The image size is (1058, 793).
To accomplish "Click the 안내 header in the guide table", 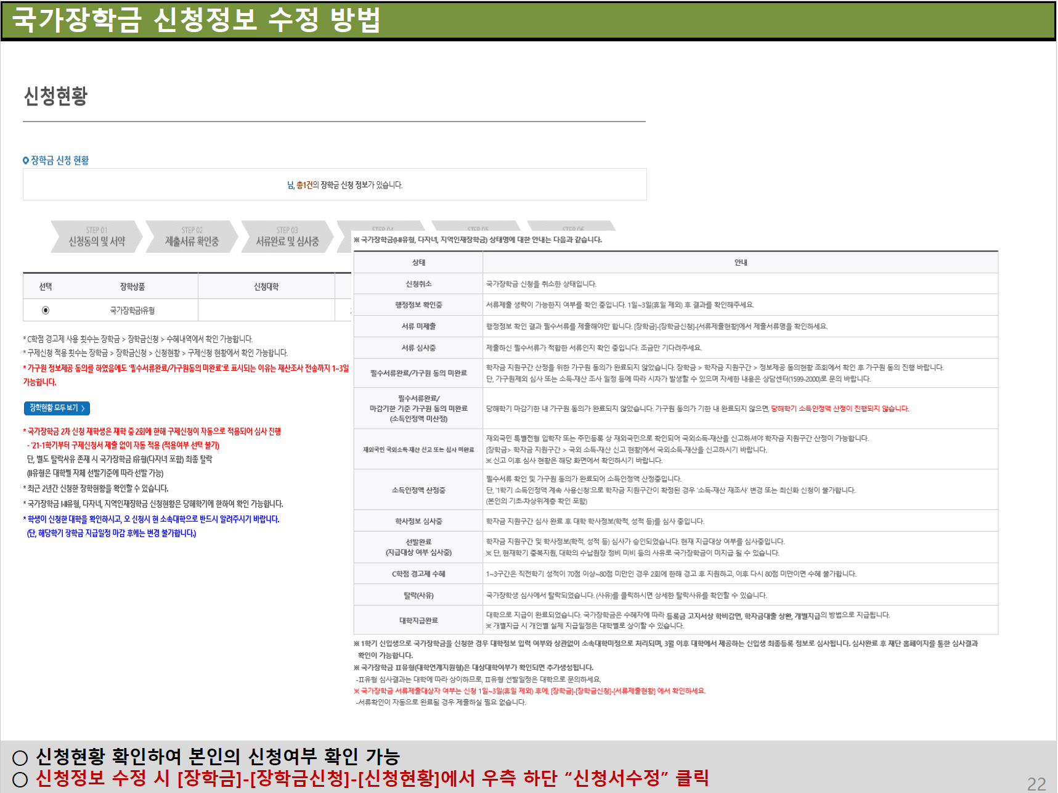I will coord(741,262).
